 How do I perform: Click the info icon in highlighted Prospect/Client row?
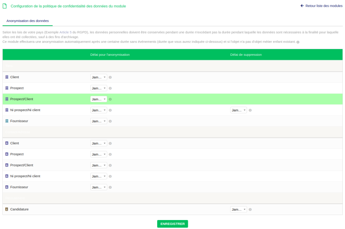coord(110,99)
